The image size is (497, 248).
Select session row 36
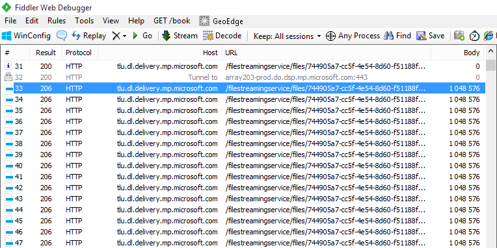(x=243, y=121)
